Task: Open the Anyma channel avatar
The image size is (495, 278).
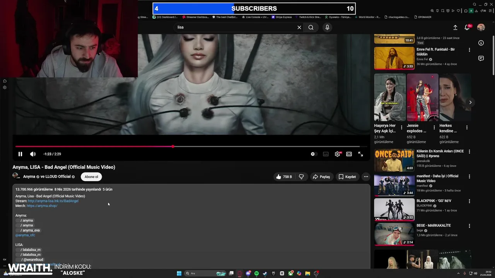Action: (x=16, y=176)
